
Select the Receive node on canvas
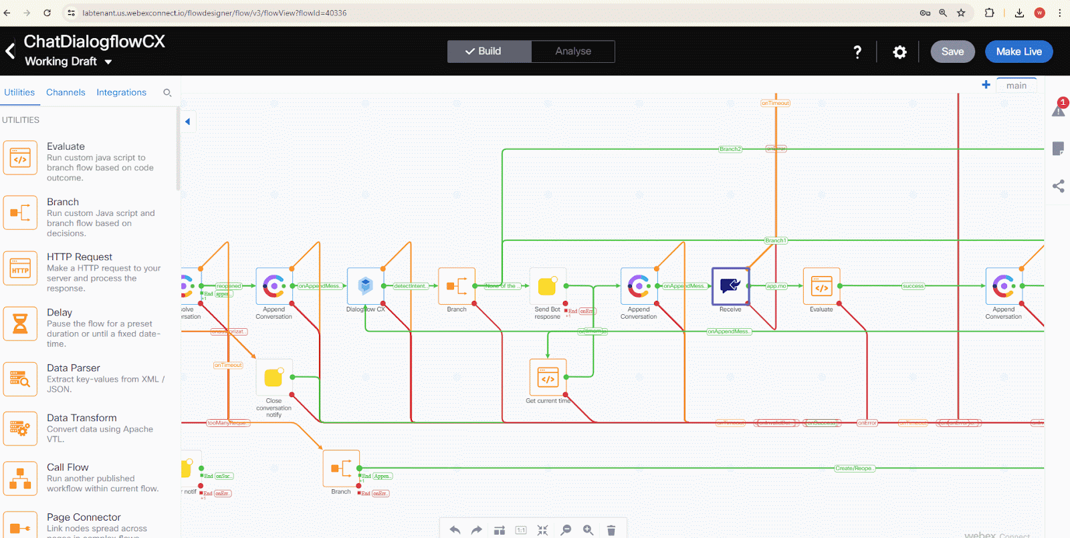730,286
